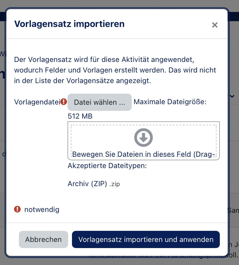Close the Vorlagensatz importieren dialog

click(x=215, y=25)
